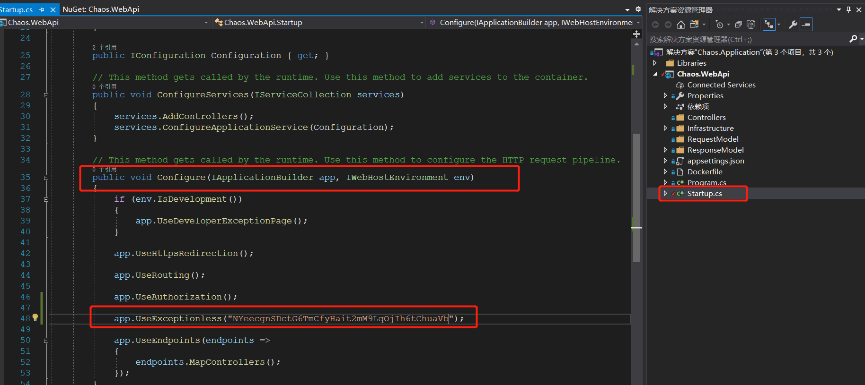Screen dimensions: 865x385
Task: Click the Libraries folder icon
Action: point(670,63)
